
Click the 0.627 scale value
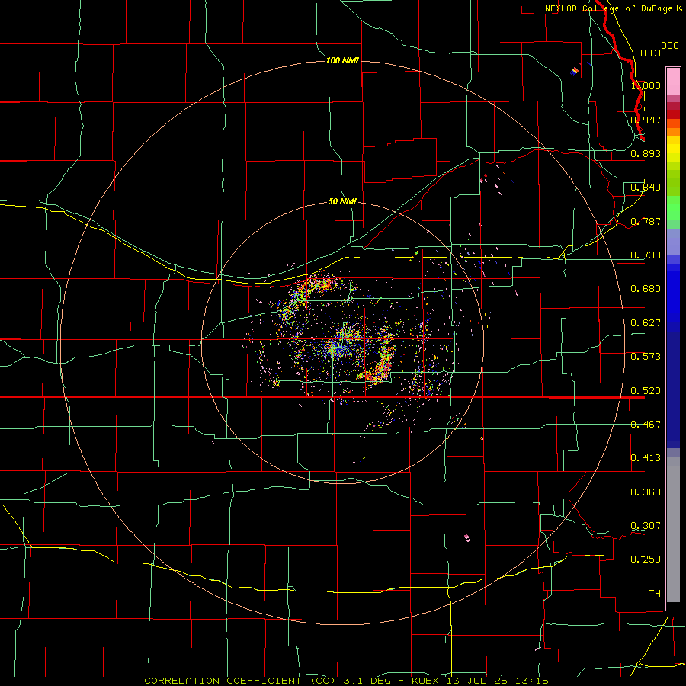click(x=646, y=323)
